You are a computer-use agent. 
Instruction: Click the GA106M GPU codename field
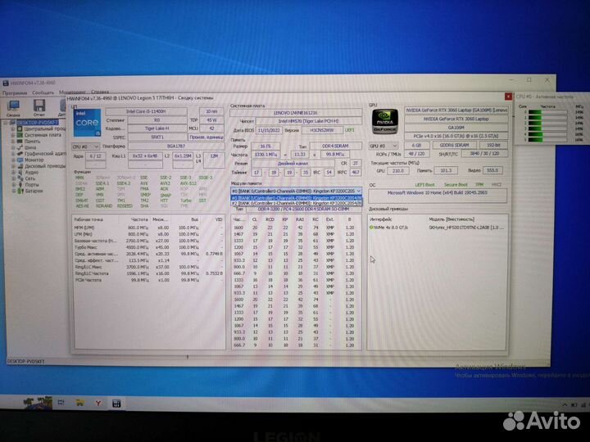[x=456, y=128]
